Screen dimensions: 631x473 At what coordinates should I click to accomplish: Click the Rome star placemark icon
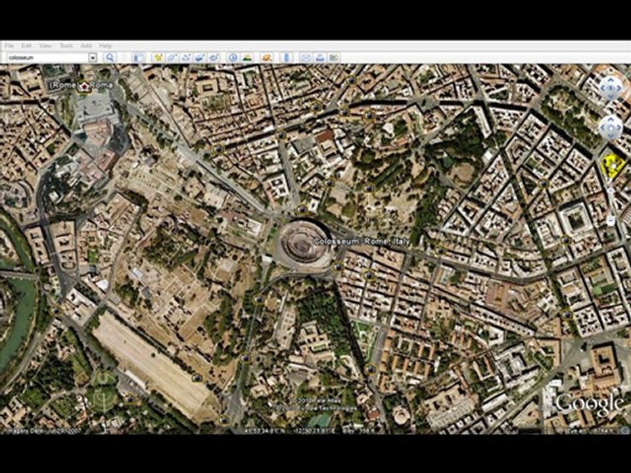click(85, 86)
